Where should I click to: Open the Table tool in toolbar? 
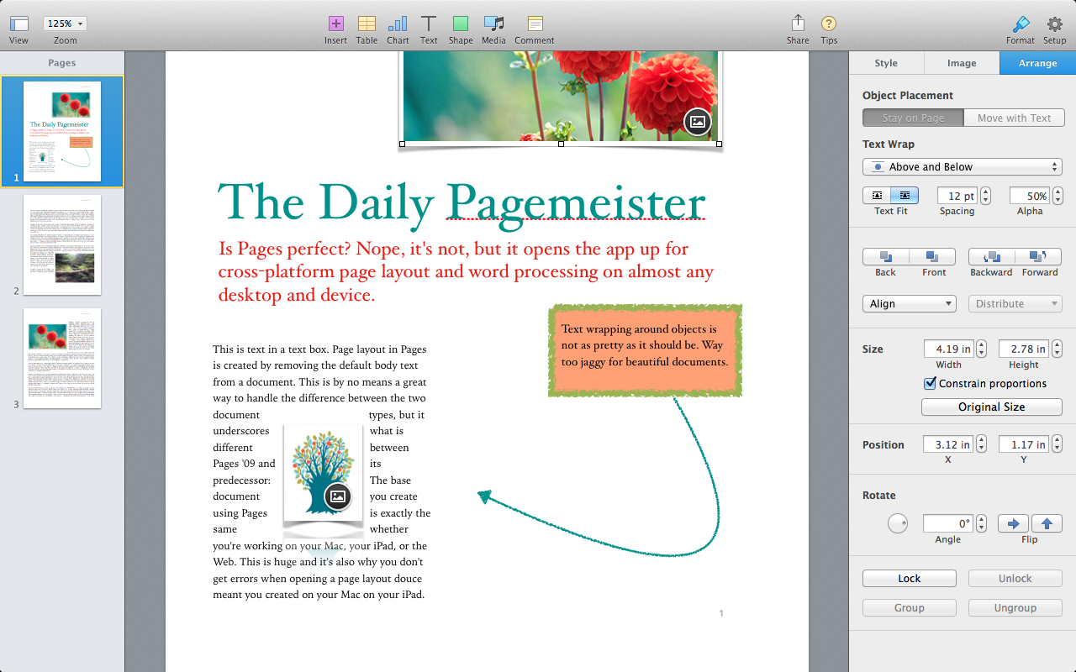(367, 24)
